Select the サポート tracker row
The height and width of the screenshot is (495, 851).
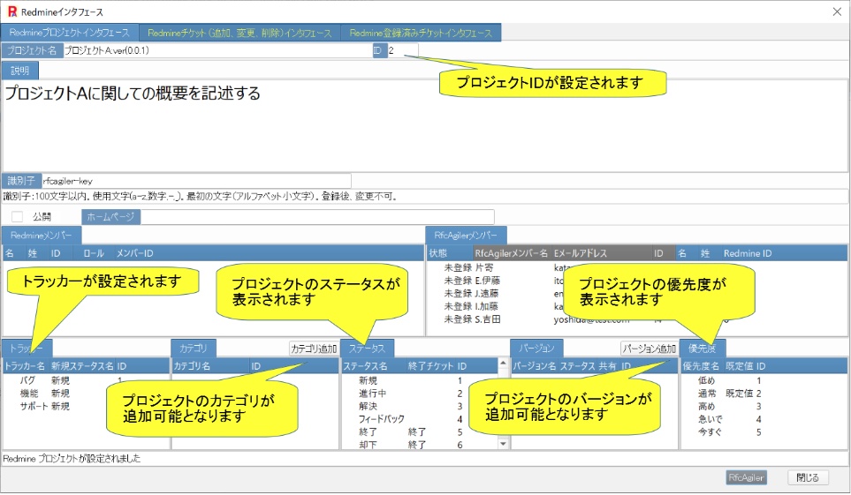click(86, 406)
